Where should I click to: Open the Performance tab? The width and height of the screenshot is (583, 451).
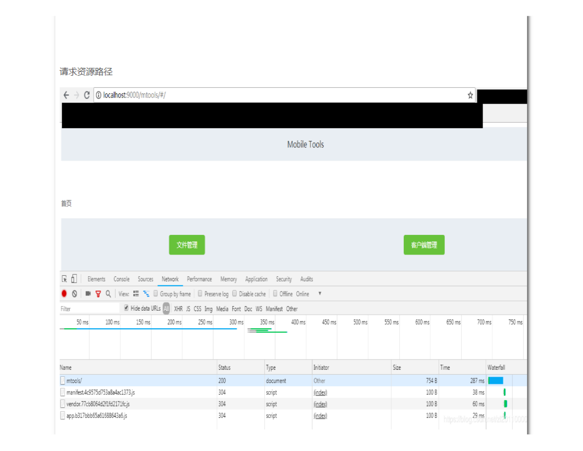click(199, 279)
